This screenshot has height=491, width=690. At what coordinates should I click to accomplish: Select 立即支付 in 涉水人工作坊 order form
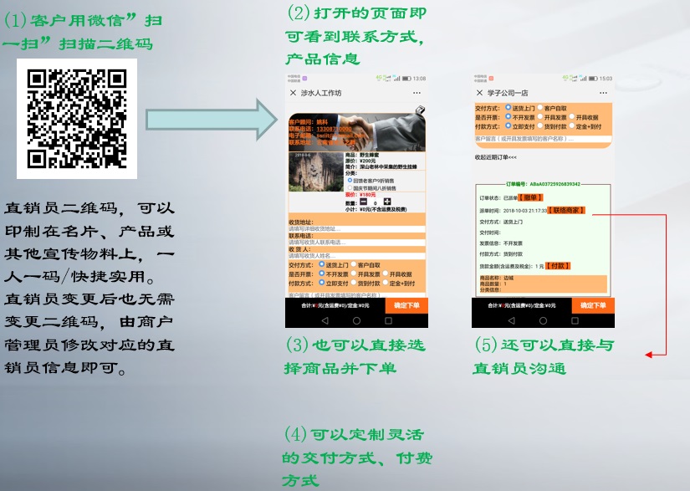click(322, 283)
